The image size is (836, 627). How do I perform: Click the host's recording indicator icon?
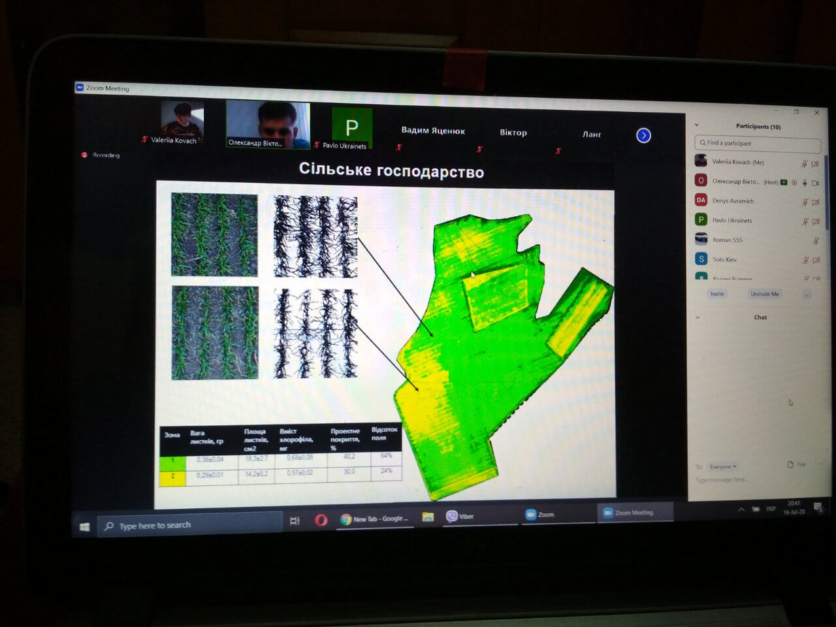pyautogui.click(x=794, y=183)
